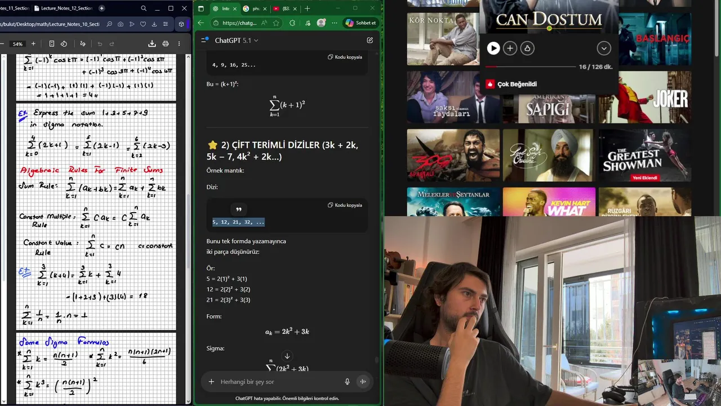Rotate PDF page icon

pyautogui.click(x=64, y=44)
